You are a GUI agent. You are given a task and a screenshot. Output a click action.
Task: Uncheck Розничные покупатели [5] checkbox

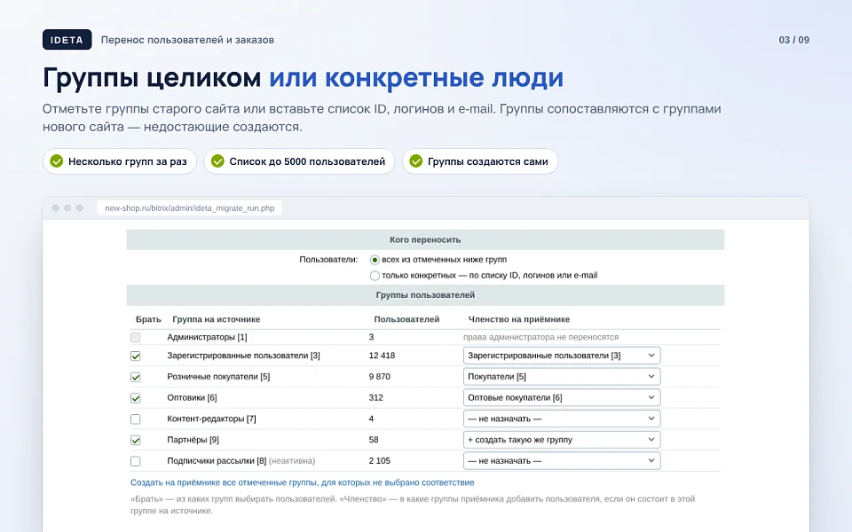tap(135, 378)
